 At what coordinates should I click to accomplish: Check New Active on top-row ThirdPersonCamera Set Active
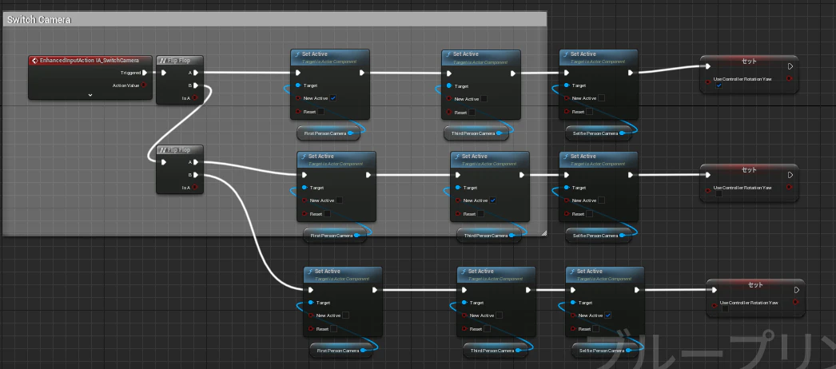coord(484,98)
